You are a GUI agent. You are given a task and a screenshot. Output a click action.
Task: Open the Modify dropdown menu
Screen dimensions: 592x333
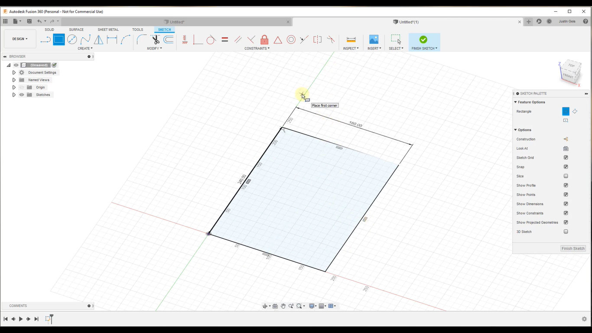pos(154,49)
